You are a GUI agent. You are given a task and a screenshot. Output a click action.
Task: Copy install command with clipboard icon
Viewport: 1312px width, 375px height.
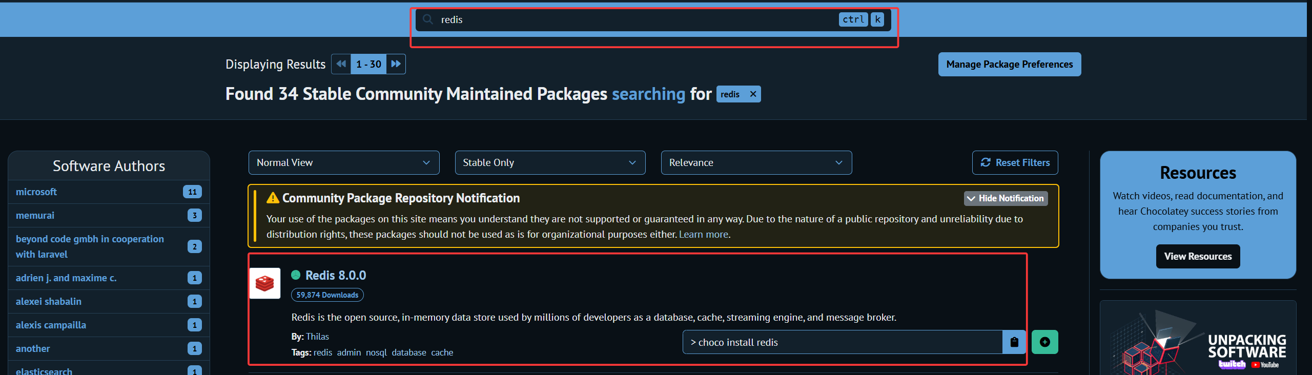[1014, 342]
